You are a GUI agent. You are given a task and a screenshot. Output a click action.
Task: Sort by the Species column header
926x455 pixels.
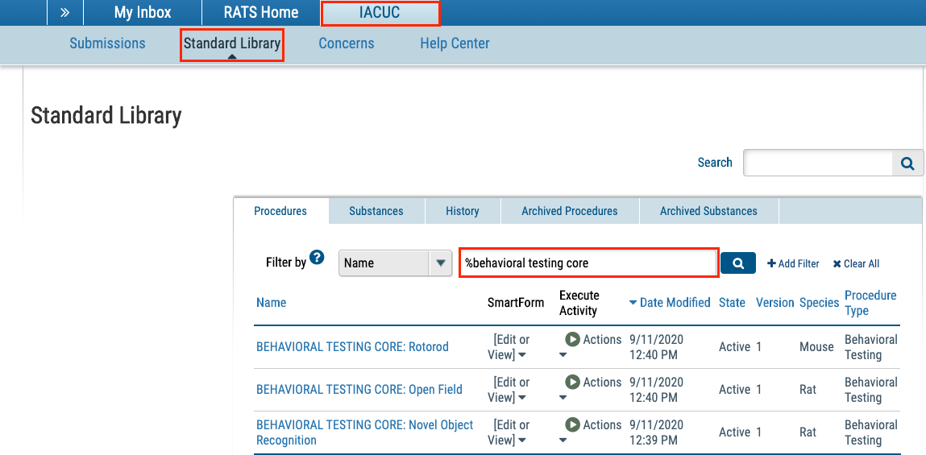pos(819,303)
